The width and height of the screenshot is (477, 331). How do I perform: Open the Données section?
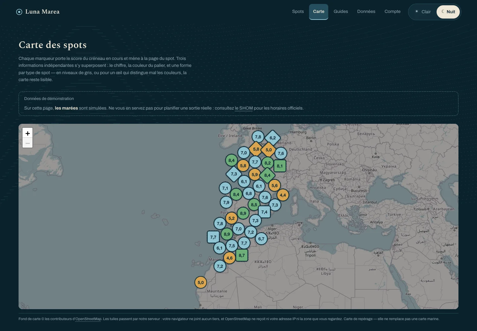point(366,12)
